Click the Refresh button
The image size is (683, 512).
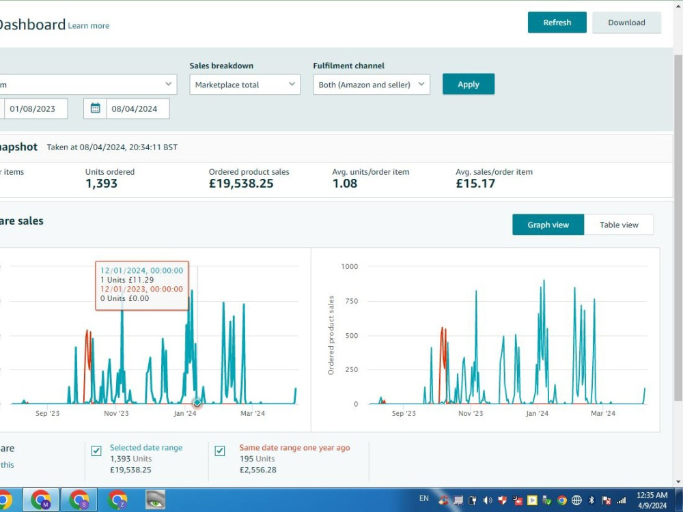tap(557, 23)
